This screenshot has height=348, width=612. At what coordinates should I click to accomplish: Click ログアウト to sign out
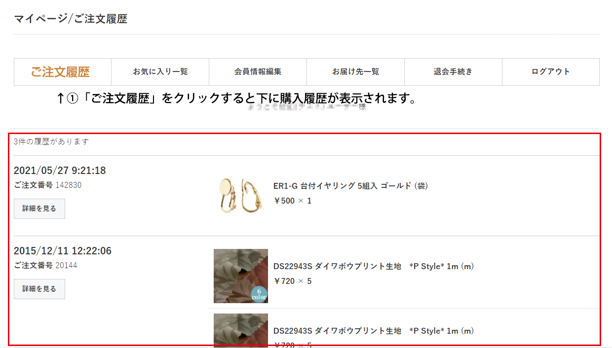point(551,72)
